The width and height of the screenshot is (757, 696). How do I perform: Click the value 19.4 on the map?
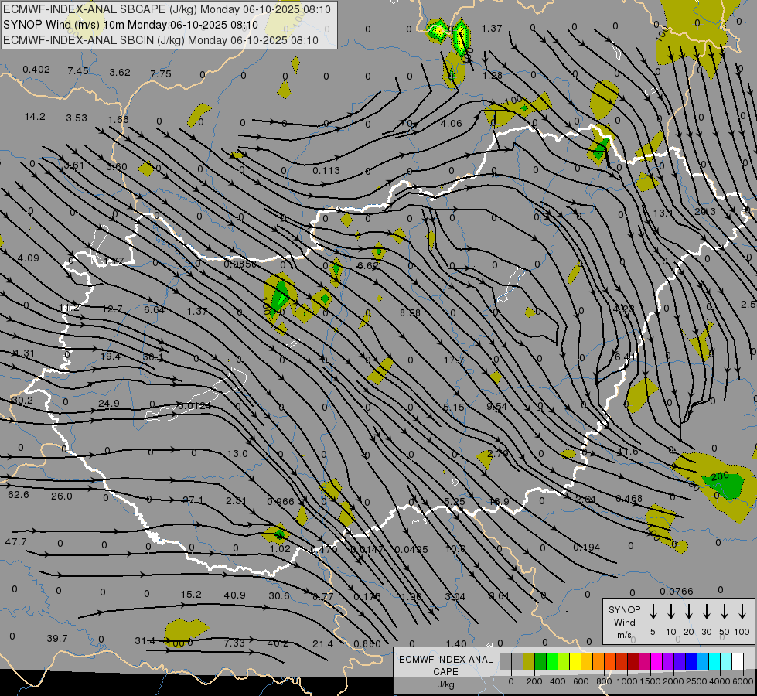click(110, 356)
